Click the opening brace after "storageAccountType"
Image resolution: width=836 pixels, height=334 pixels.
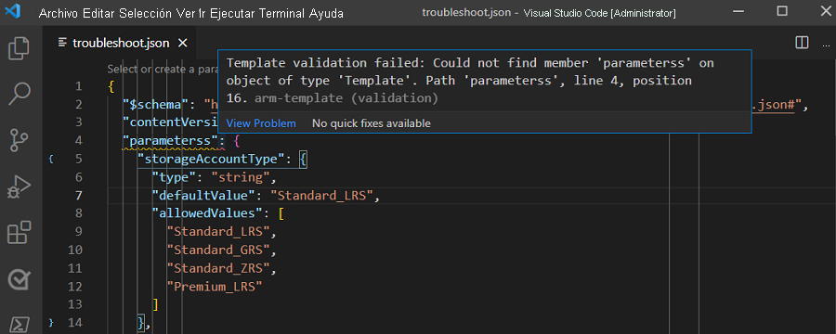click(x=303, y=159)
